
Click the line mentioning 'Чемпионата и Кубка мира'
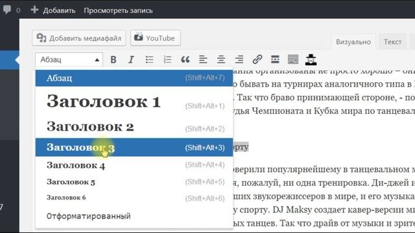click(x=324, y=111)
